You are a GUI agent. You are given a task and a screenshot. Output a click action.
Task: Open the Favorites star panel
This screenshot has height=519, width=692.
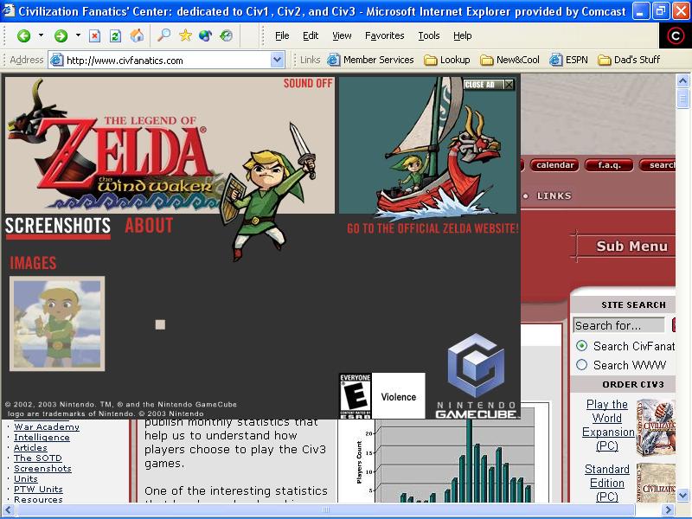point(185,35)
